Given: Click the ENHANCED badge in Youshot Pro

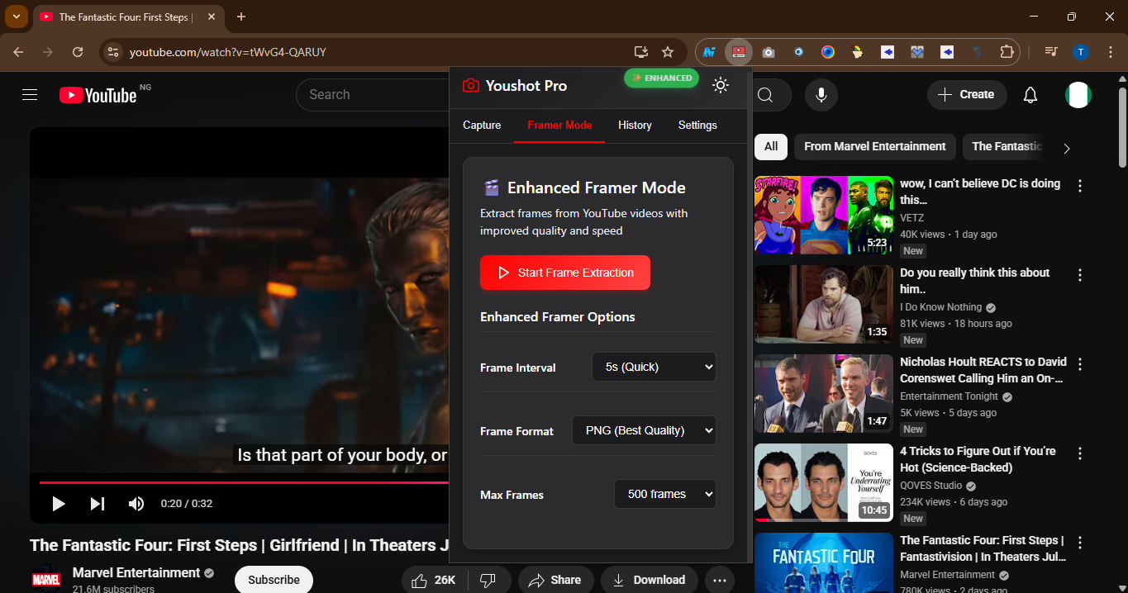Looking at the screenshot, I should click(x=661, y=78).
